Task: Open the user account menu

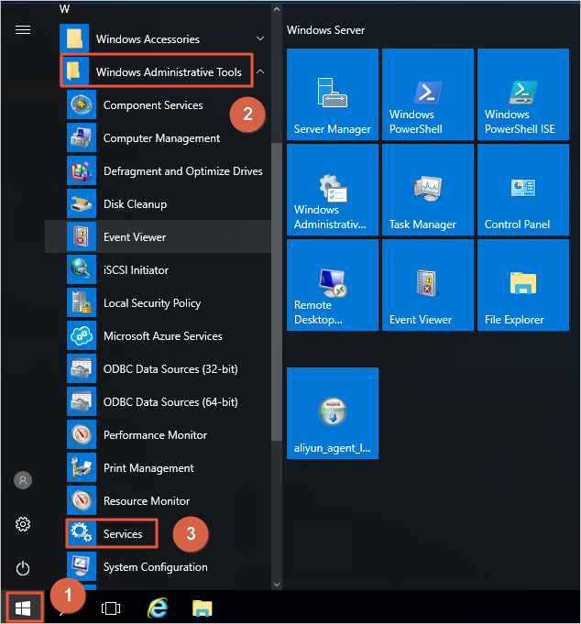Action: click(x=23, y=480)
